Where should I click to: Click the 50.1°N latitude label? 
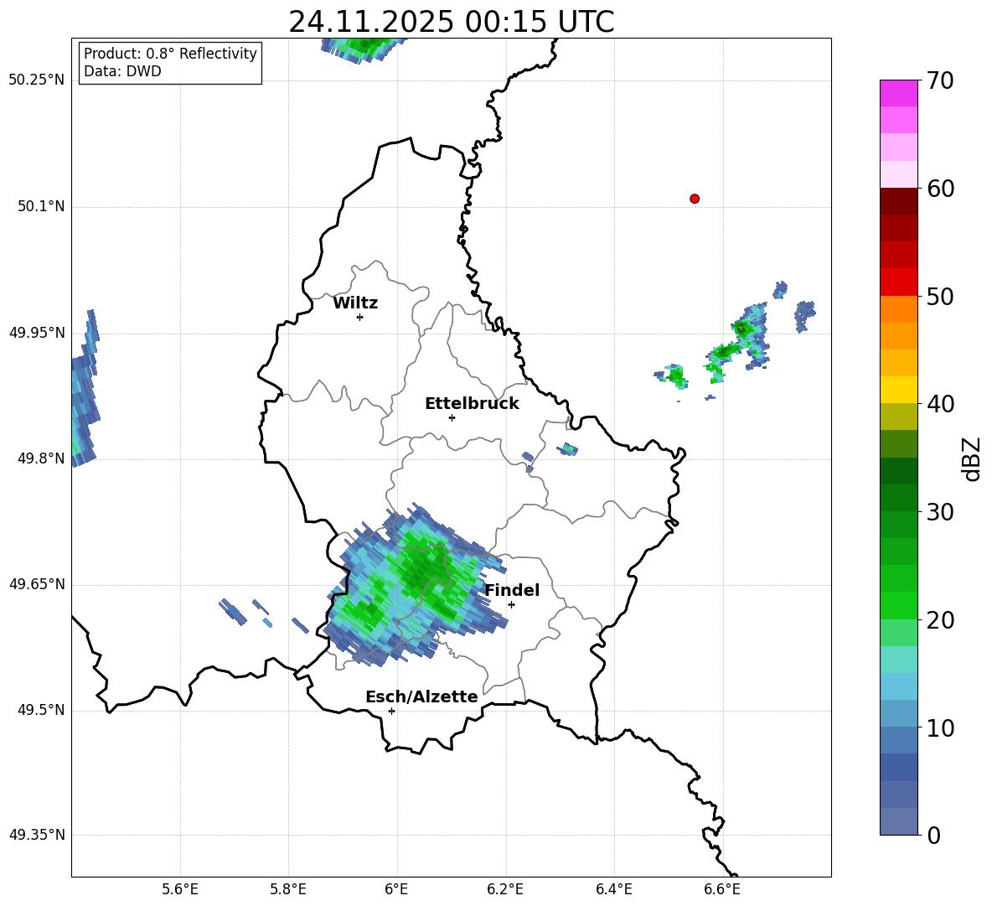(40, 206)
